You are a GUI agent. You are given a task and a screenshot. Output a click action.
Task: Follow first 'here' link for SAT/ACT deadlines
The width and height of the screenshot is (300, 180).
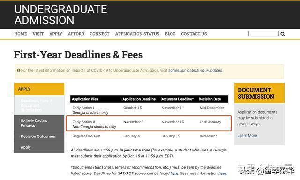174,173
